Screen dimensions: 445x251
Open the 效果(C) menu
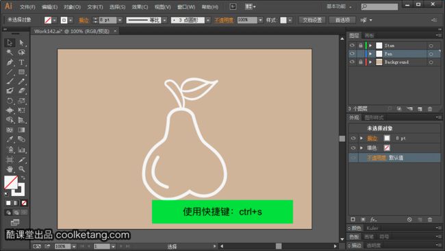[x=140, y=7]
